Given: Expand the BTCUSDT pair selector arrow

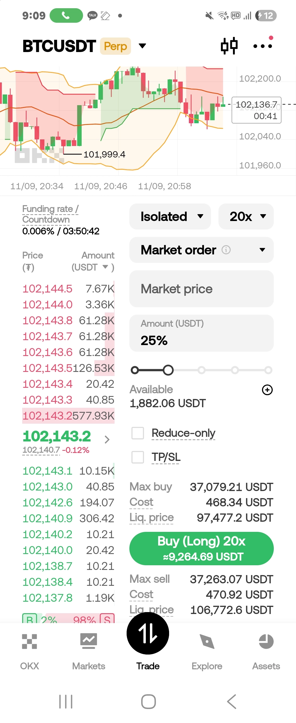Looking at the screenshot, I should click(143, 46).
